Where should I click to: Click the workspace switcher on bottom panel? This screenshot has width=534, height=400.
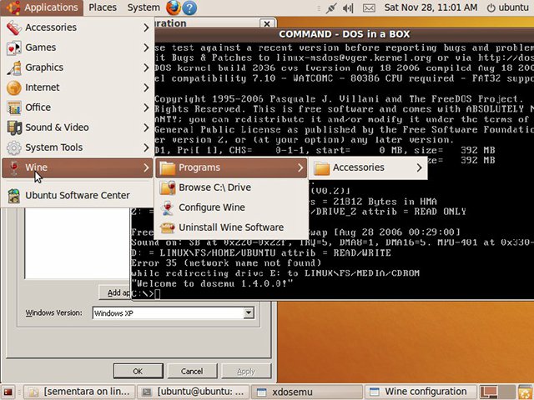[497, 392]
